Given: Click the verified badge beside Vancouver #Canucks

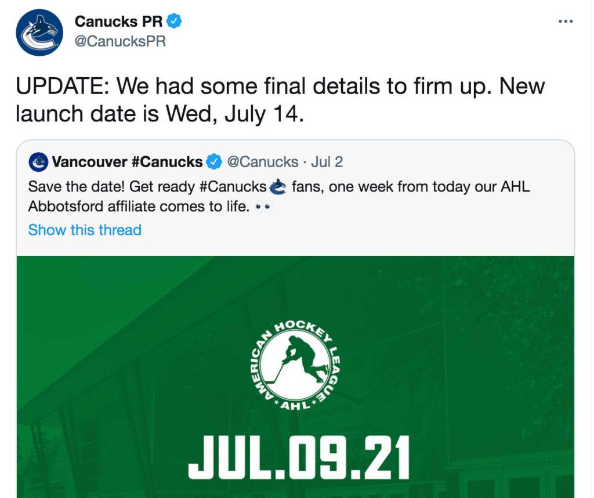Looking at the screenshot, I should tap(215, 161).
